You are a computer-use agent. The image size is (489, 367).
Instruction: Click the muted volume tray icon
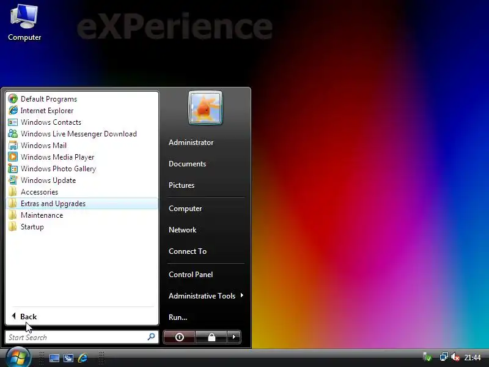click(x=455, y=357)
